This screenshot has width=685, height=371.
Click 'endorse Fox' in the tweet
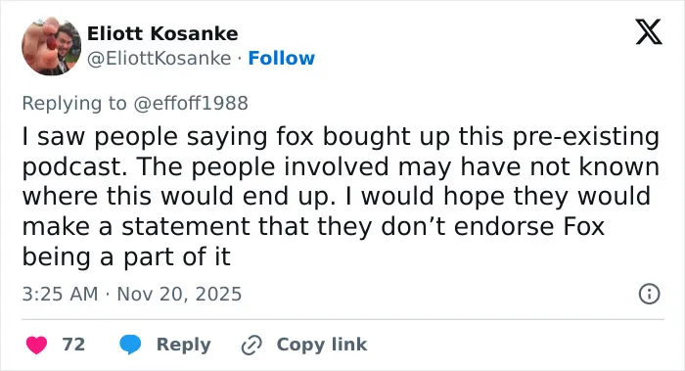click(529, 226)
